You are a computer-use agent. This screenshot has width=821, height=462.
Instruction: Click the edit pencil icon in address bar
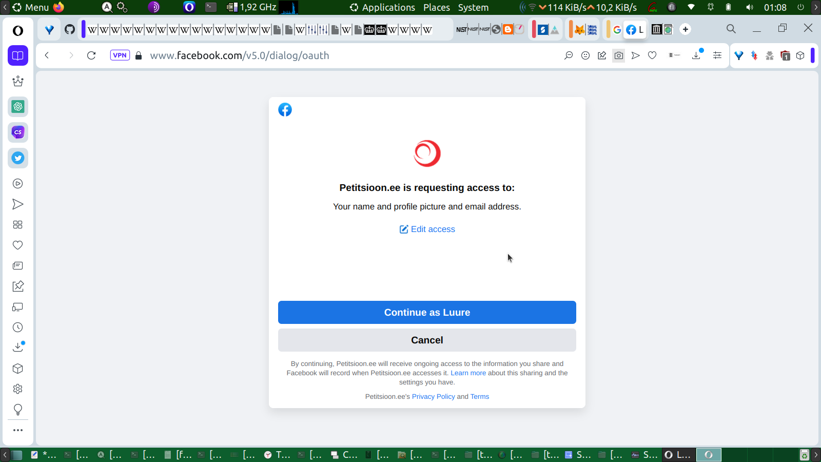pyautogui.click(x=602, y=55)
